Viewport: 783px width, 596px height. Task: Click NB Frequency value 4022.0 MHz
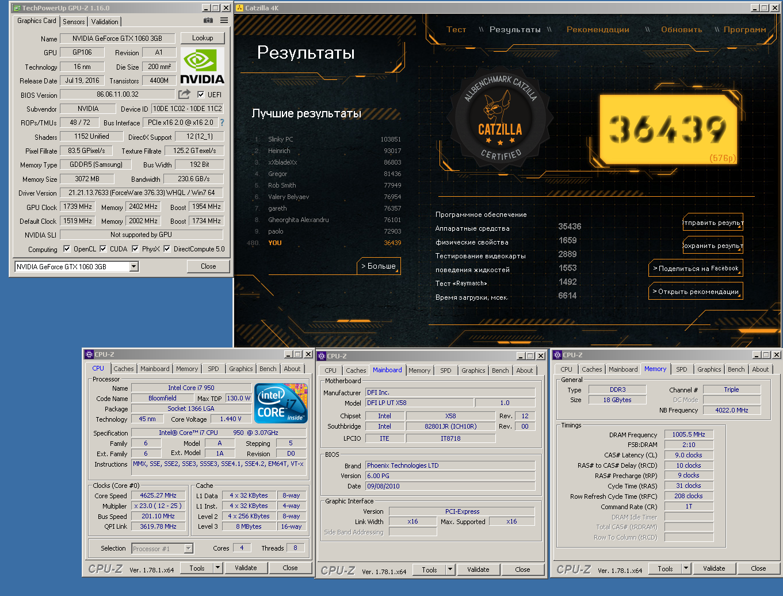(x=732, y=410)
